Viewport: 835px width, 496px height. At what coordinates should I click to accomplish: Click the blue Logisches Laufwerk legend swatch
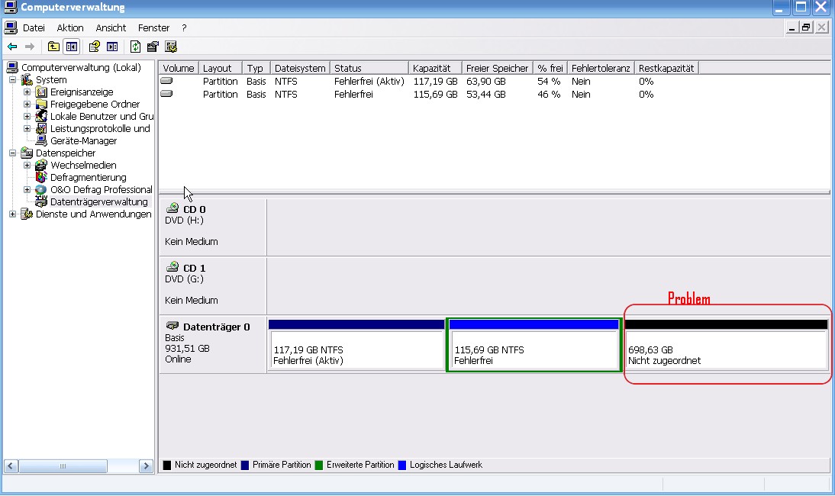[x=402, y=465]
